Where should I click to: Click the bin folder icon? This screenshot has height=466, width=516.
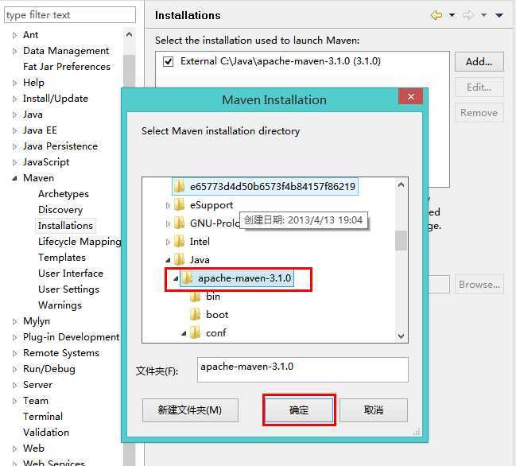click(x=196, y=297)
